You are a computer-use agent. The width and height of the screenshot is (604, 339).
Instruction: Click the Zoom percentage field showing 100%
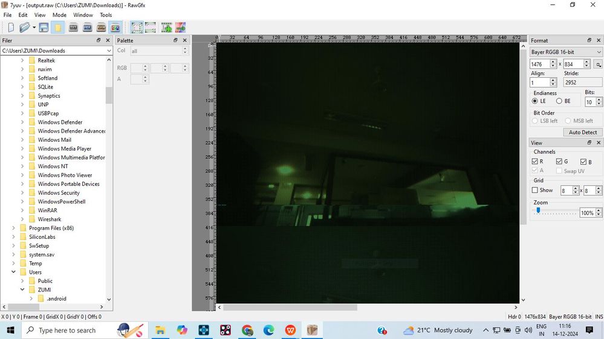pos(588,212)
